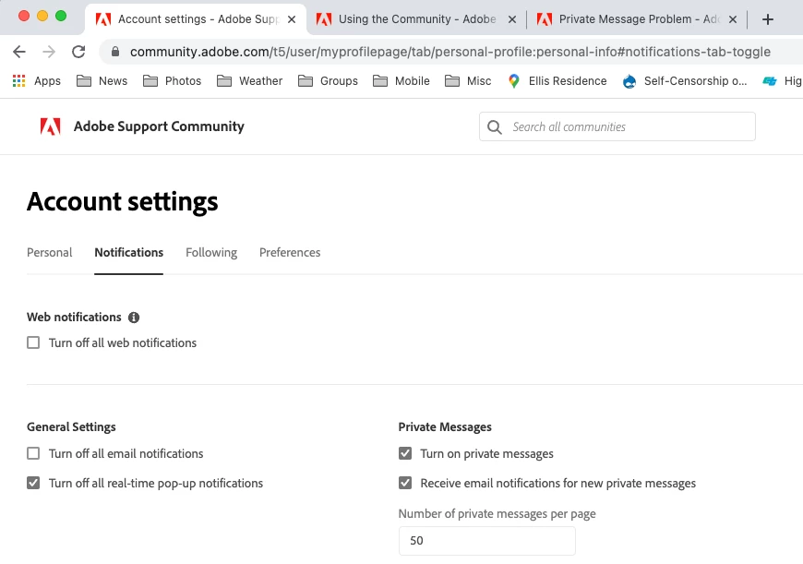Screen dimensions: 803x564
Task: Close the Using the Community tab
Action: pyautogui.click(x=511, y=19)
